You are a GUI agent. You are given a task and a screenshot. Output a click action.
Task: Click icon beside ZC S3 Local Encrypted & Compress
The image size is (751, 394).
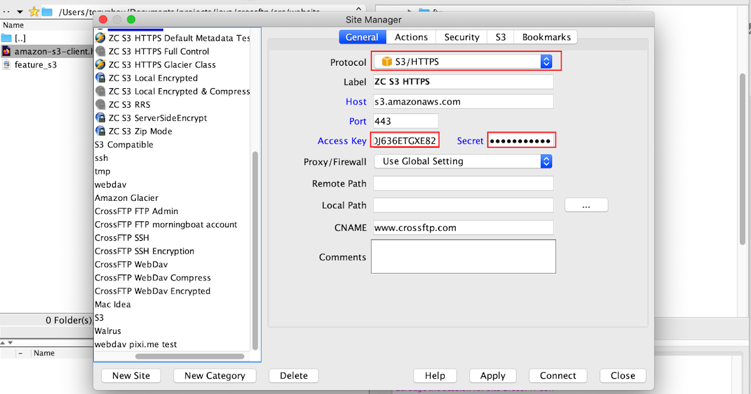coord(100,91)
